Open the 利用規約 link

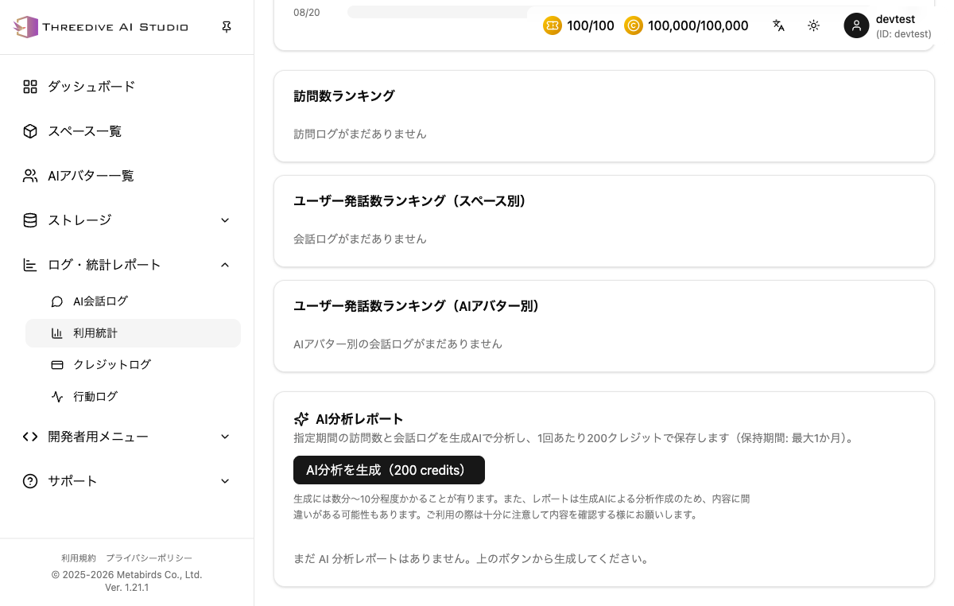[x=79, y=558]
